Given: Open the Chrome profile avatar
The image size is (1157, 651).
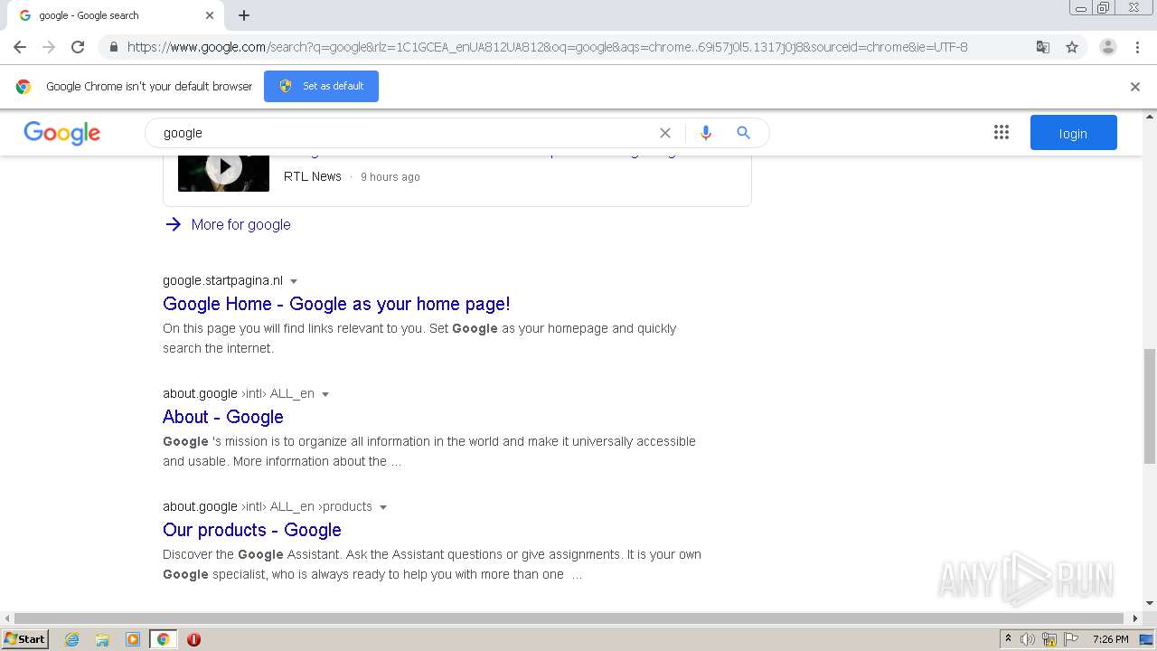Looking at the screenshot, I should pos(1107,47).
